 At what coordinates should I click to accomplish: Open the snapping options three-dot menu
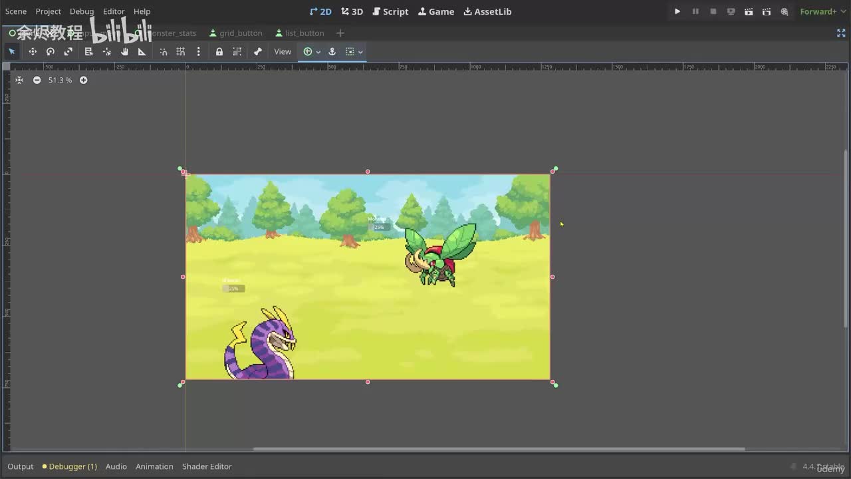tap(198, 51)
